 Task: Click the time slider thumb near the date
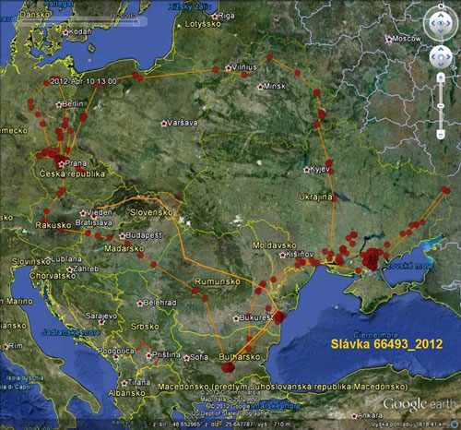coord(137,21)
